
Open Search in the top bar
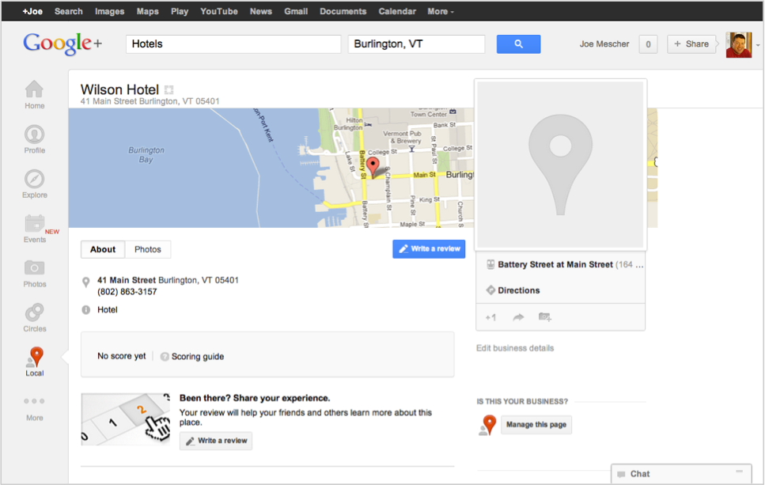click(x=68, y=11)
